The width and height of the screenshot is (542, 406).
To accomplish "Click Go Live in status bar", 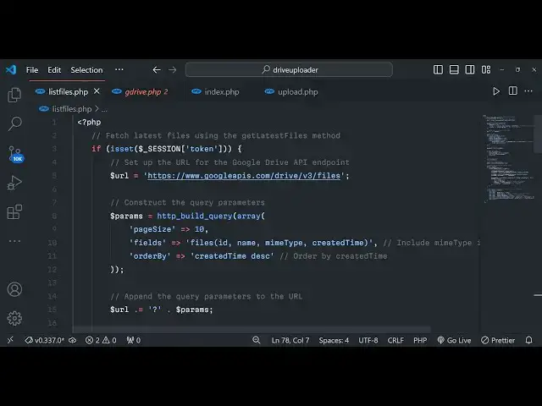I will 454,340.
